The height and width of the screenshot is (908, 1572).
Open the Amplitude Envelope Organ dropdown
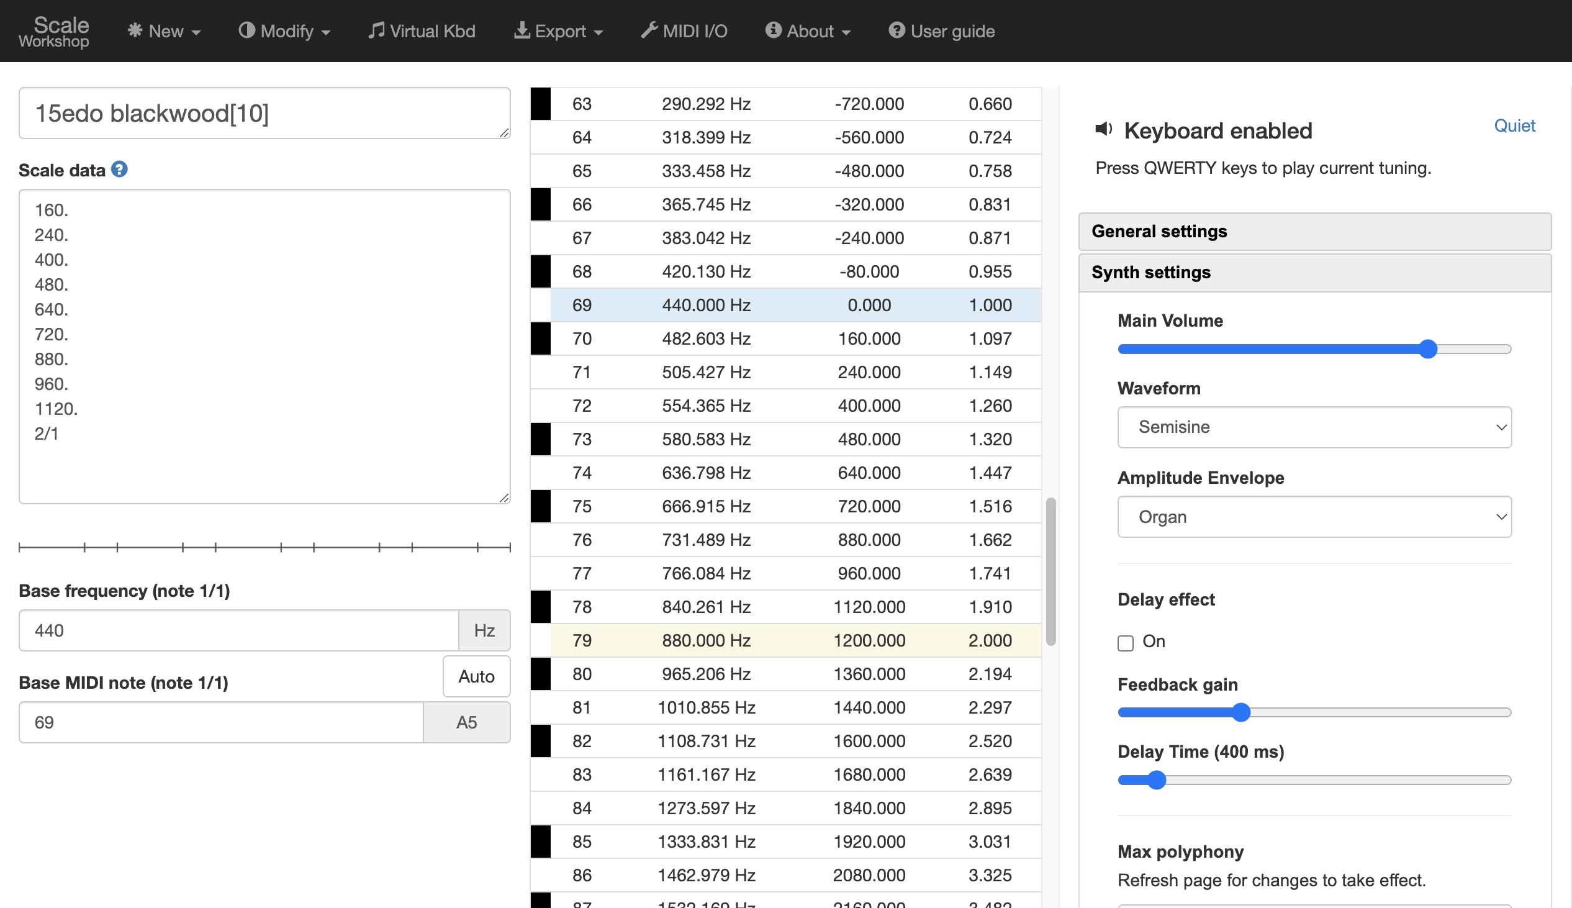pyautogui.click(x=1314, y=517)
